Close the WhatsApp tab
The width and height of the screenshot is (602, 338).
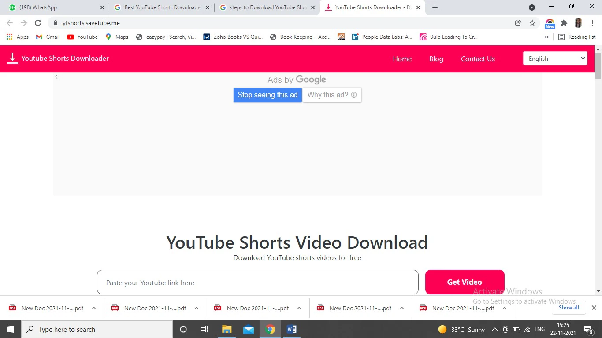click(x=102, y=7)
